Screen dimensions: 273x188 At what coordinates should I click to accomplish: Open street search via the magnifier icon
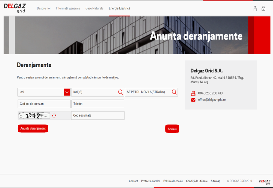pos(174,92)
